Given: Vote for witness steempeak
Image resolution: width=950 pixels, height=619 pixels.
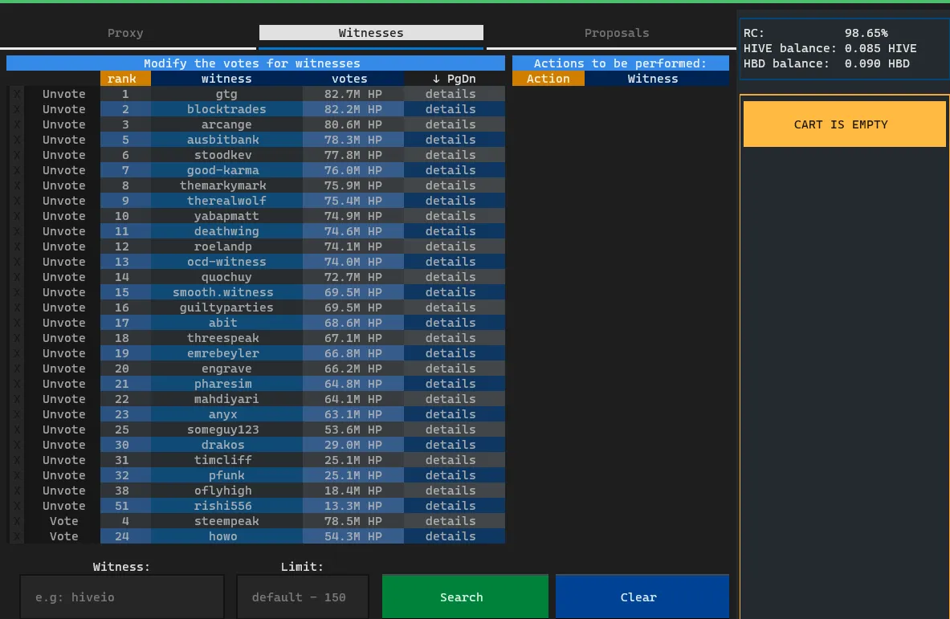Looking at the screenshot, I should 63,521.
